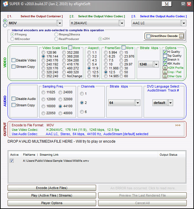This screenshot has height=209, width=194.
Task: Click the error message to read more
Action: tap(143, 188)
